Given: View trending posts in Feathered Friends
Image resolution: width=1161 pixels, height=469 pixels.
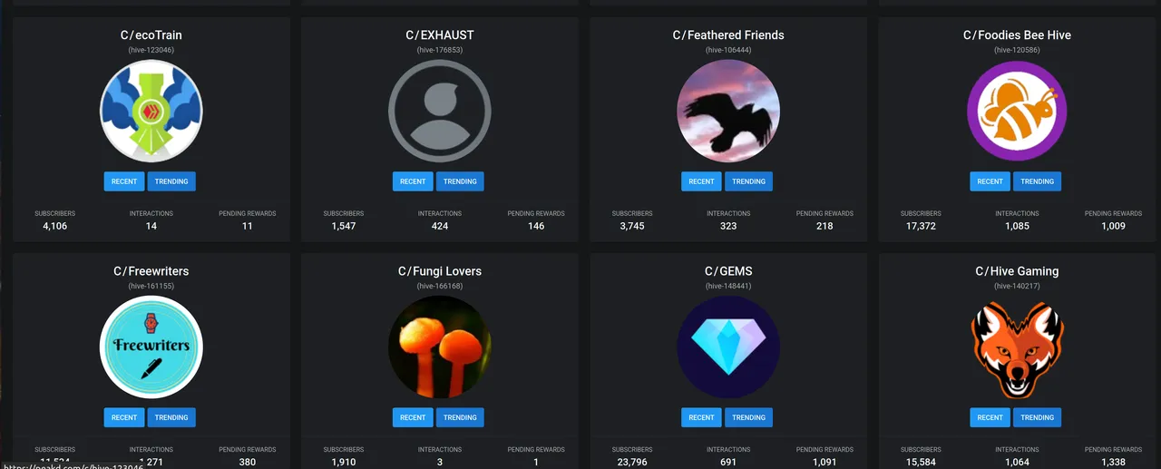Looking at the screenshot, I should (x=748, y=181).
